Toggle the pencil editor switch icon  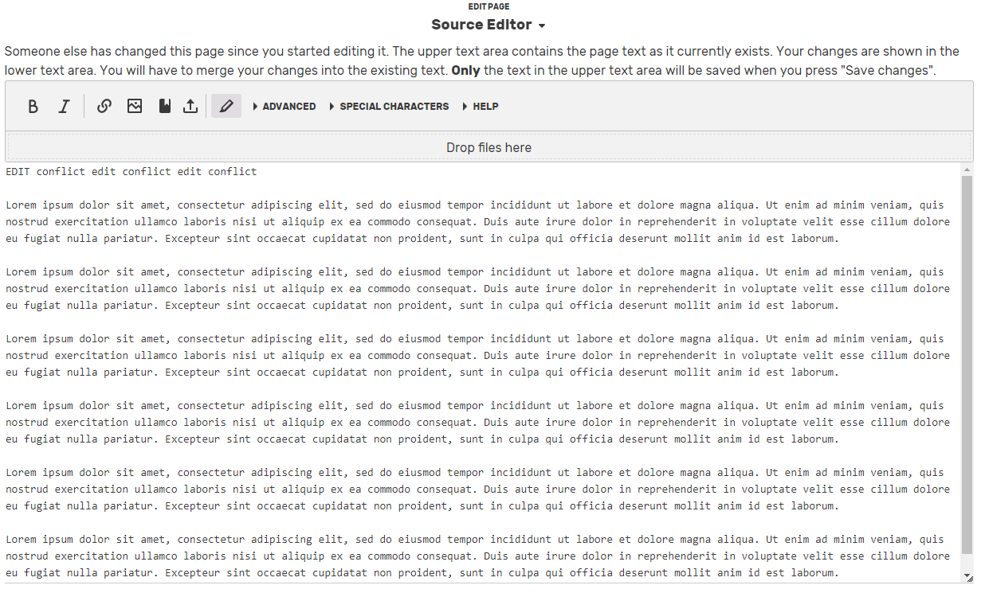pos(226,106)
